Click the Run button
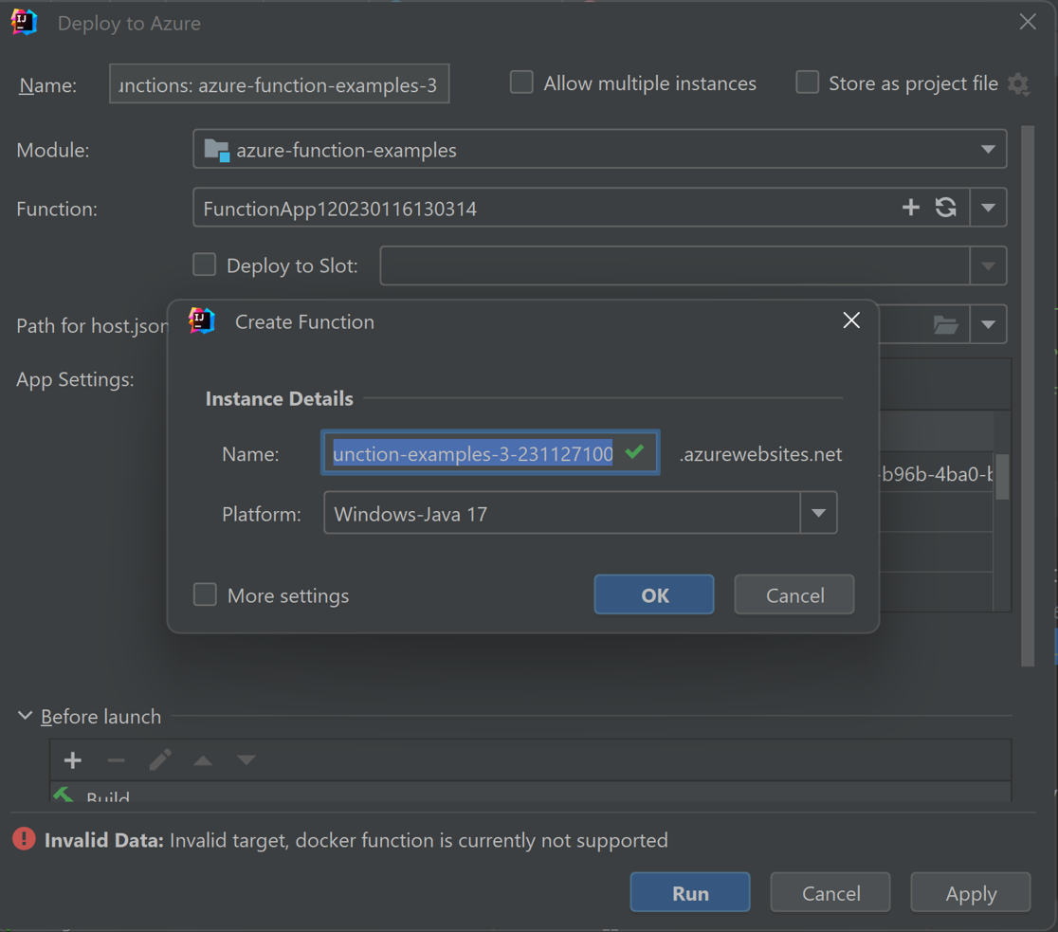 (689, 892)
